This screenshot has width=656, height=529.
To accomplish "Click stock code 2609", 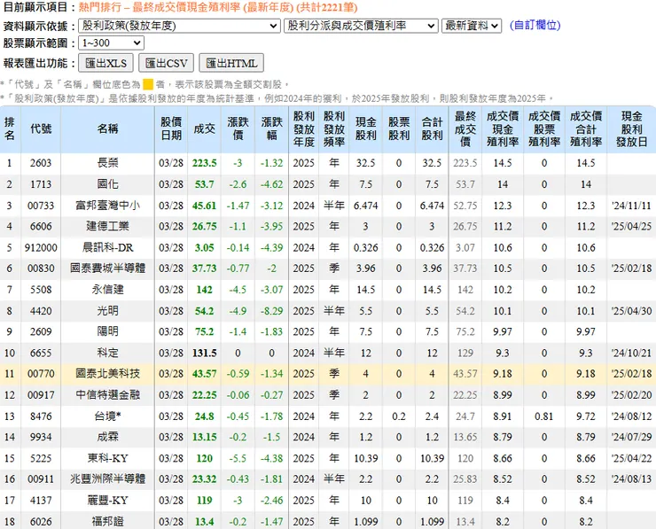I will [x=41, y=331].
